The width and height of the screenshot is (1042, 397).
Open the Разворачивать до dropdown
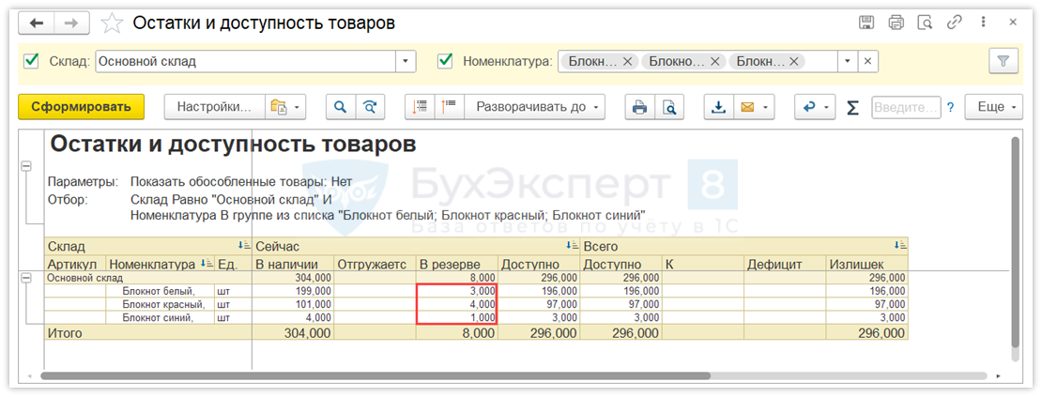point(535,107)
